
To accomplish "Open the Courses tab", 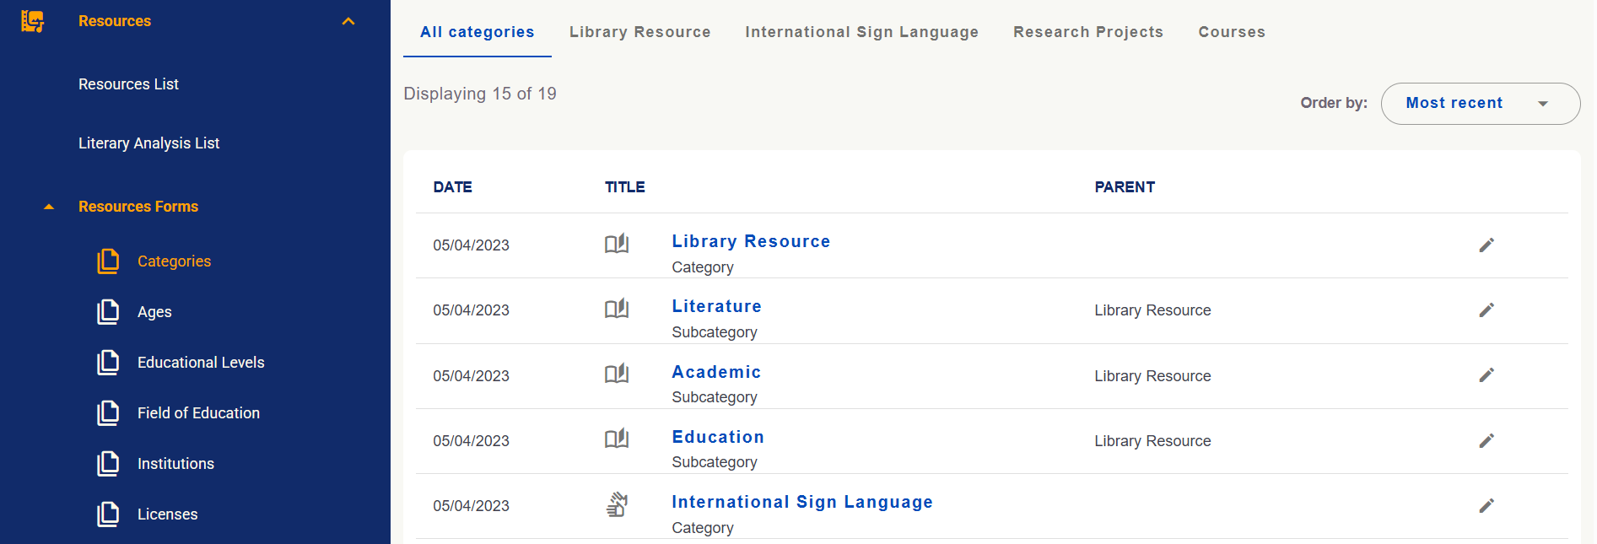I will tap(1232, 32).
